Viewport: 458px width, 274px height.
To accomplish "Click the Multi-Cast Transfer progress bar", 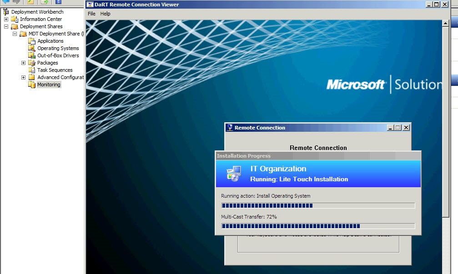I will click(x=318, y=226).
